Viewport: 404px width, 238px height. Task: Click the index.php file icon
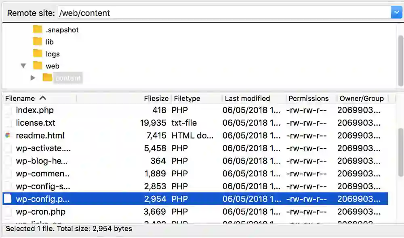(8, 110)
